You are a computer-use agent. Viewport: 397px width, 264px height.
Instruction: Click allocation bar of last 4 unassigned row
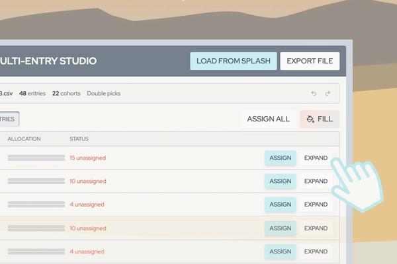36,251
